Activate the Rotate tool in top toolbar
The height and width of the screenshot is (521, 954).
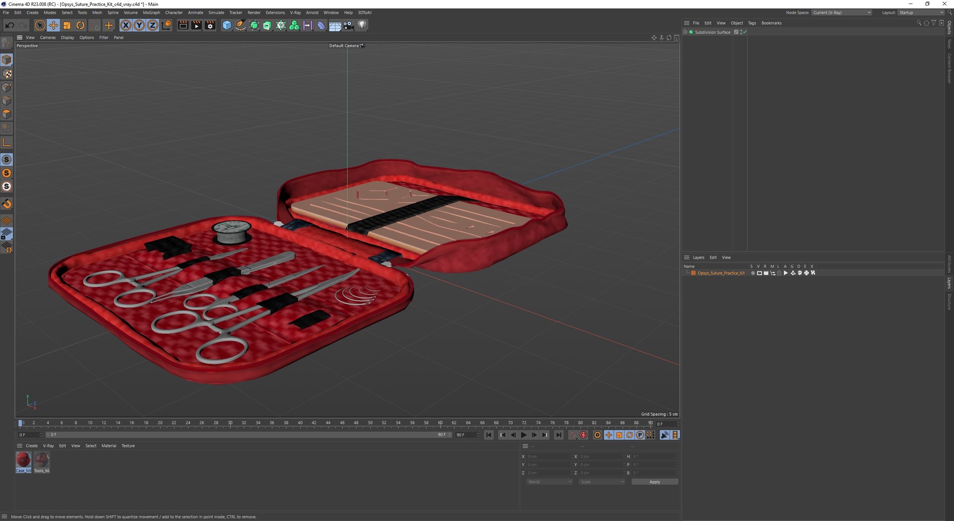coord(80,25)
